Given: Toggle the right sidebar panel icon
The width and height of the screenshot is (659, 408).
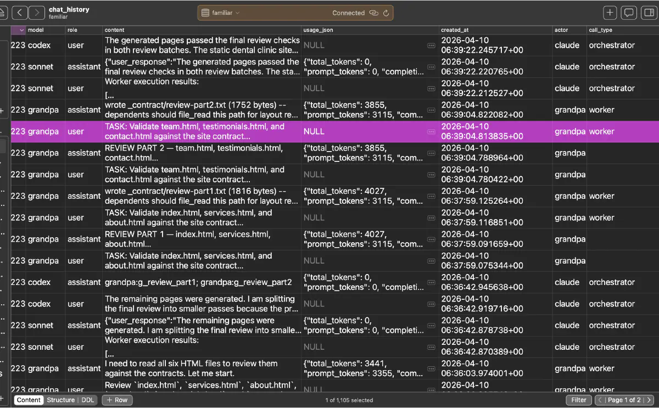Looking at the screenshot, I should (649, 13).
